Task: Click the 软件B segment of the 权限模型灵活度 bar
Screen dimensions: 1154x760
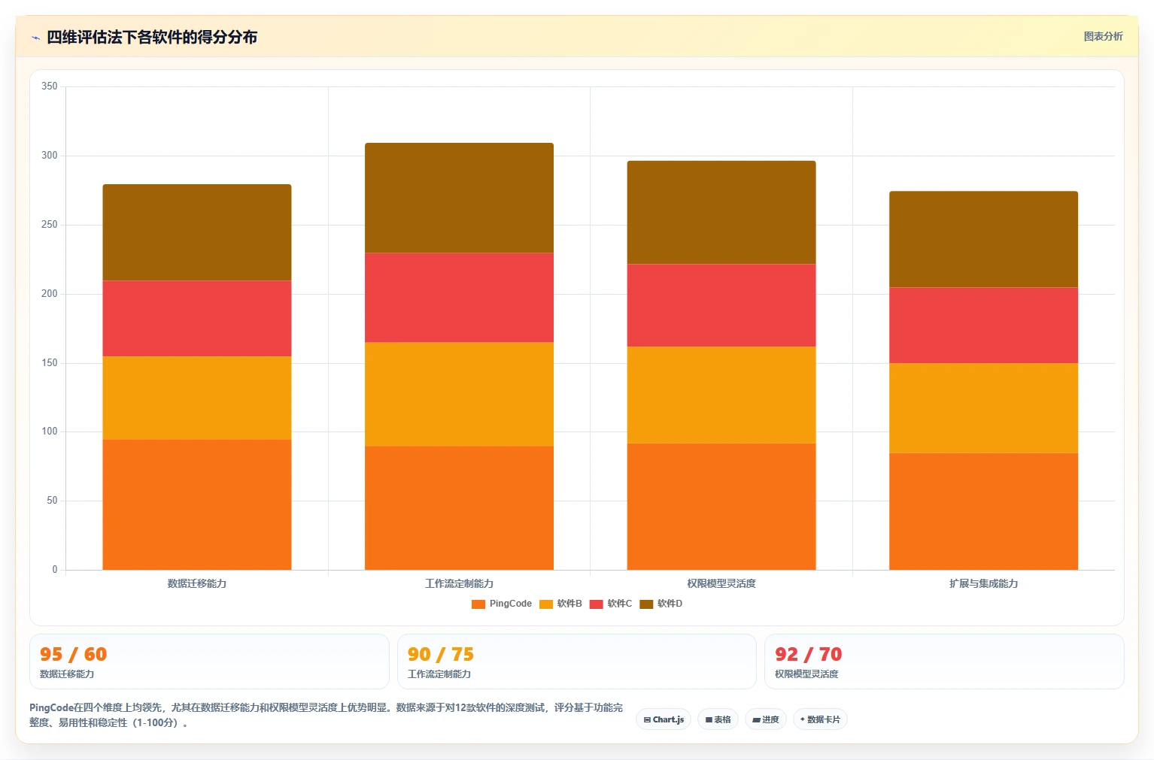Action: tap(721, 395)
